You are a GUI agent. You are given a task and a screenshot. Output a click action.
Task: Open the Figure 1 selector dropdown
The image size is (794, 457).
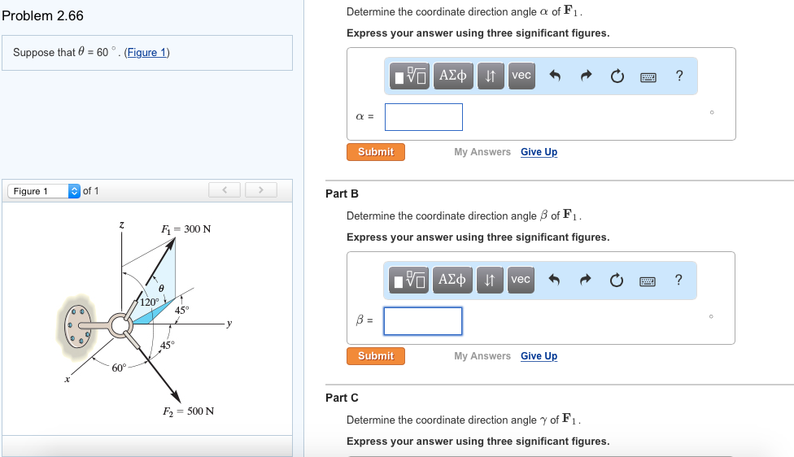[45, 191]
